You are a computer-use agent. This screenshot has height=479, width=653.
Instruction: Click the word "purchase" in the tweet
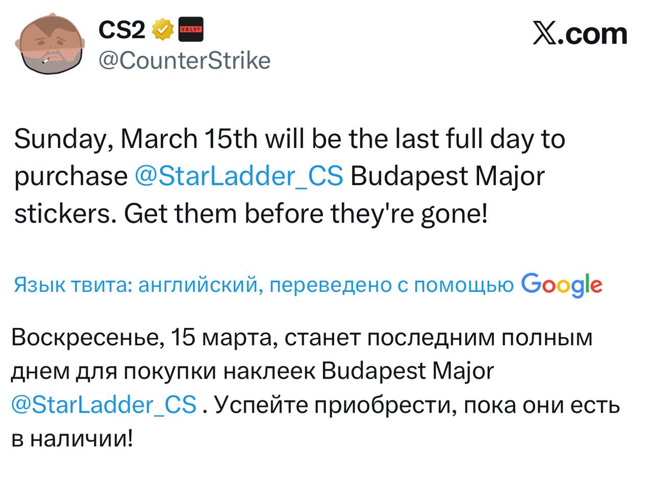pos(71,177)
